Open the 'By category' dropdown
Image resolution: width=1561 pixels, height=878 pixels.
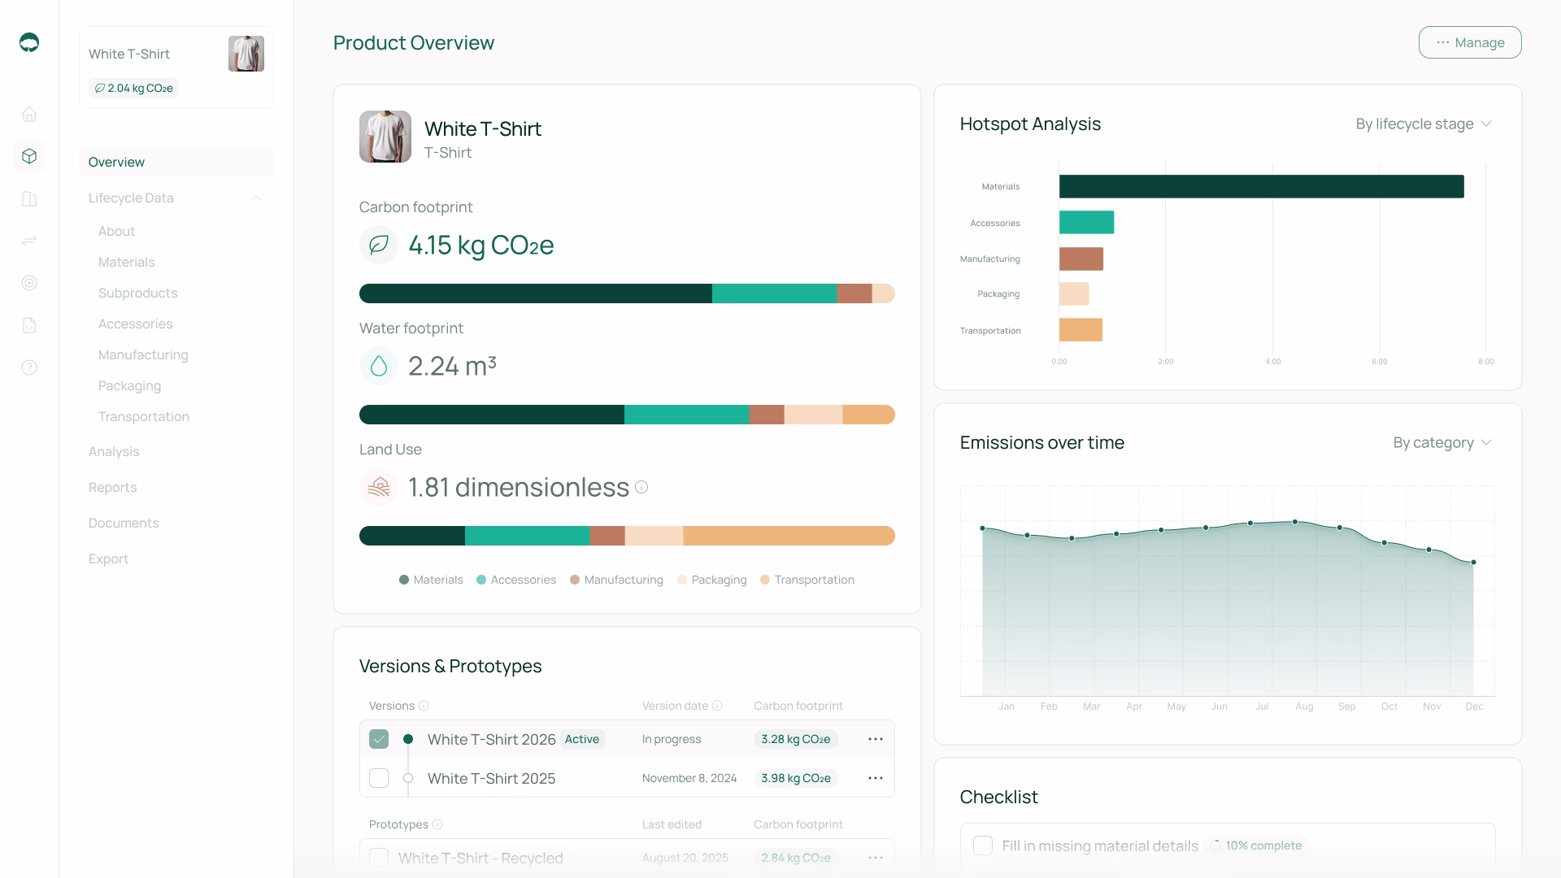tap(1441, 443)
